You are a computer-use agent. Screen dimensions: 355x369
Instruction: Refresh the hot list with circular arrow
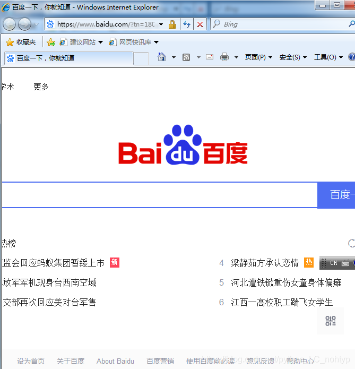[351, 243]
